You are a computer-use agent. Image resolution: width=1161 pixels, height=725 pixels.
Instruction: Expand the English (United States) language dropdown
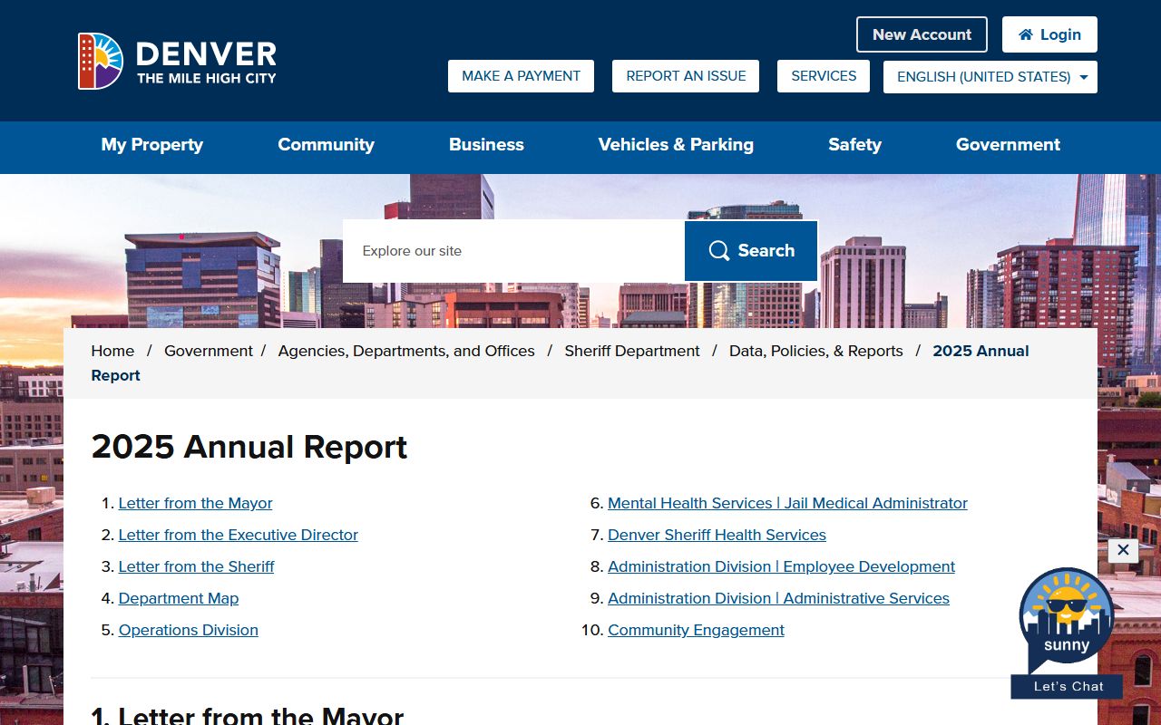pos(990,77)
